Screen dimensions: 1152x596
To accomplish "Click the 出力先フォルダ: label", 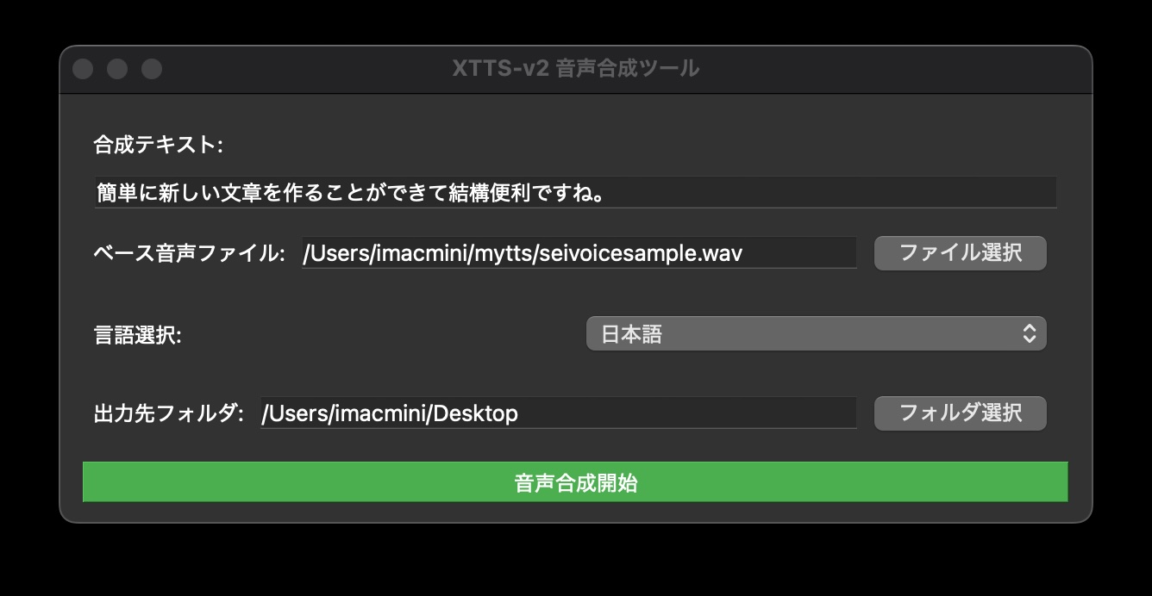I will (x=168, y=413).
